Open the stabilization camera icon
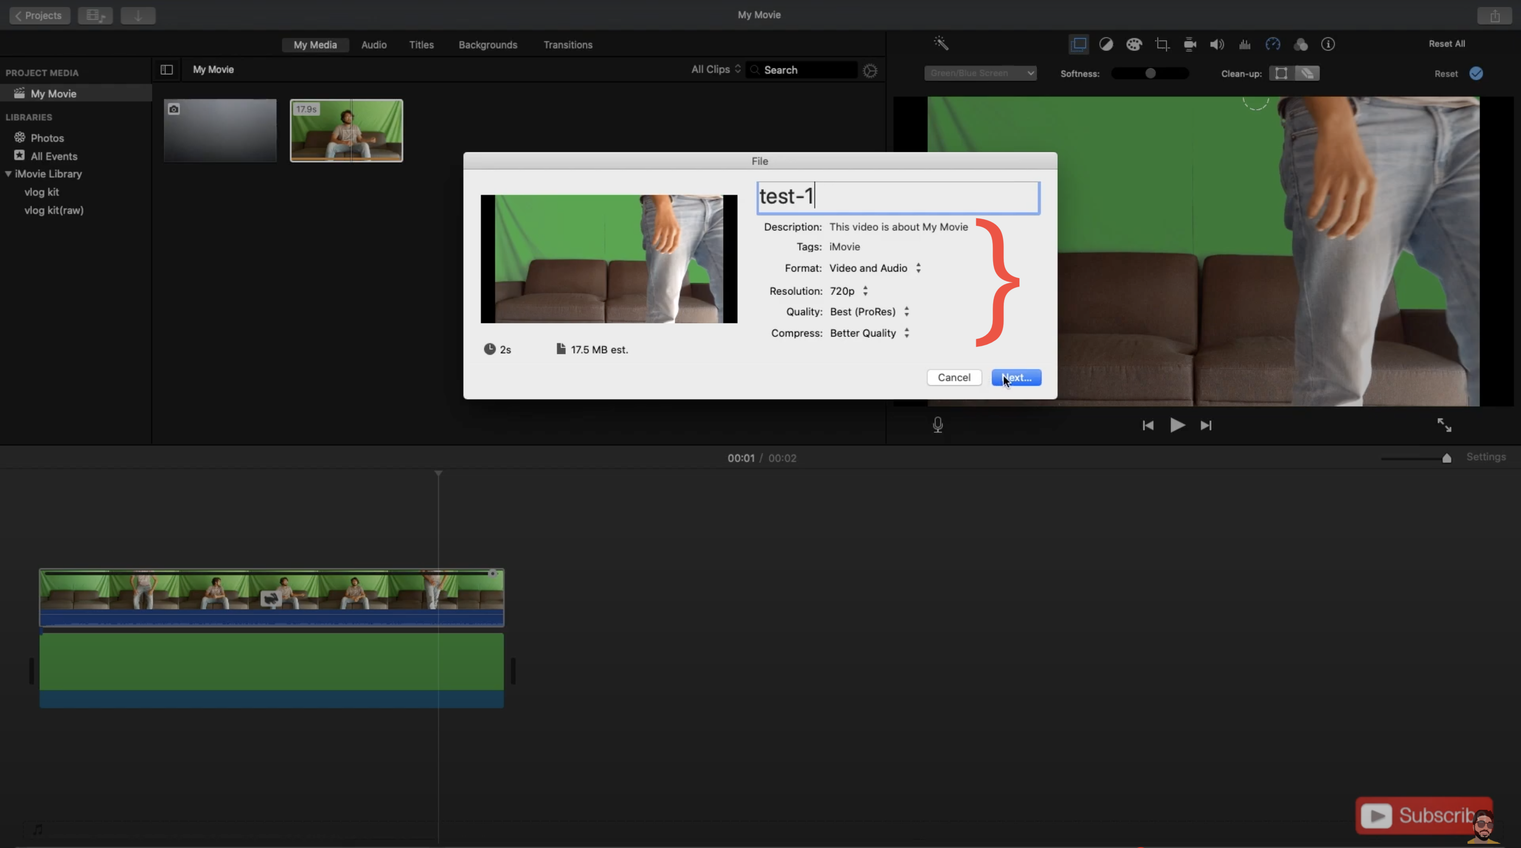Screen dimensions: 1521x848 tap(1190, 44)
